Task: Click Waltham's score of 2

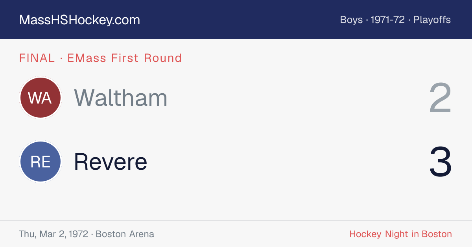Action: click(441, 98)
